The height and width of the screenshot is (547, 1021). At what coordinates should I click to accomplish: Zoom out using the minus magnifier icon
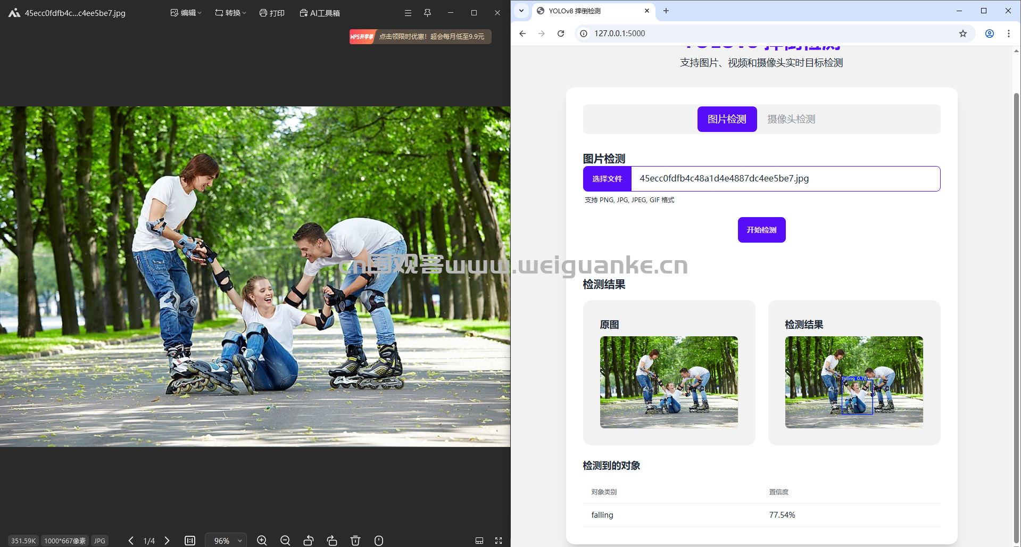285,541
